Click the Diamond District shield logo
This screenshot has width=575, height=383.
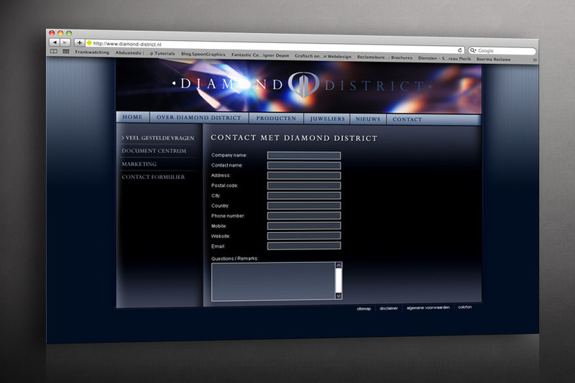coord(303,84)
